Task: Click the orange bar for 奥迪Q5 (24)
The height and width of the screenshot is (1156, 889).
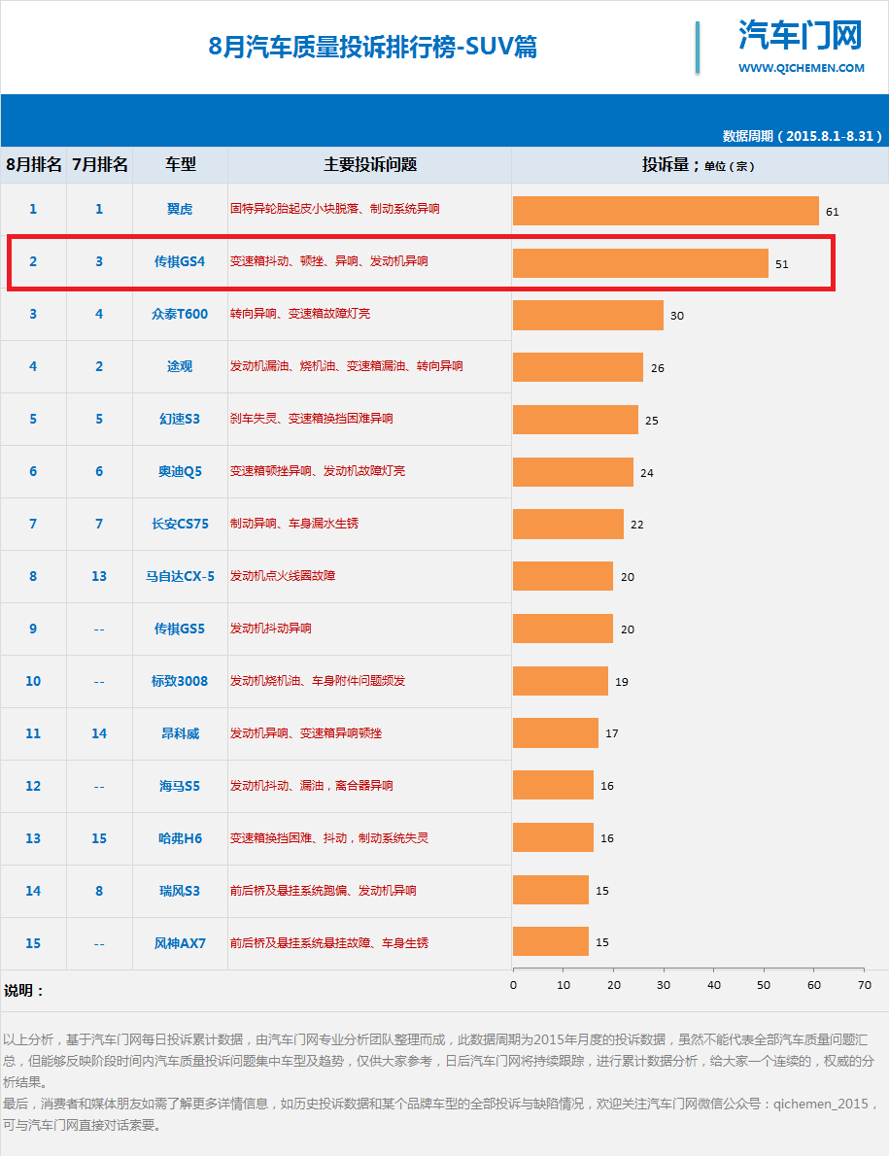Action: click(573, 472)
